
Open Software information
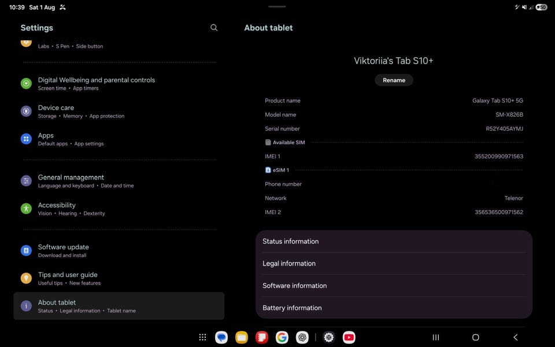[x=394, y=286]
